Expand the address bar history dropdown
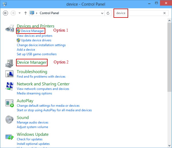Image resolution: width=172 pixels, height=148 pixels. (102, 13)
